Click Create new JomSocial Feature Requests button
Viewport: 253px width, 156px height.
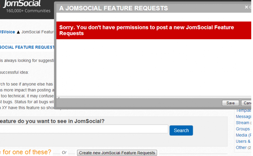(117, 153)
